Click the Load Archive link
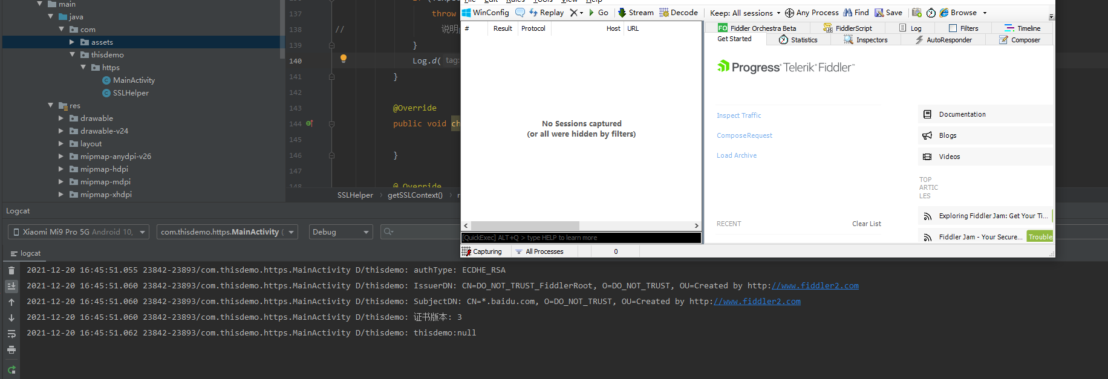This screenshot has height=379, width=1108. coord(737,155)
